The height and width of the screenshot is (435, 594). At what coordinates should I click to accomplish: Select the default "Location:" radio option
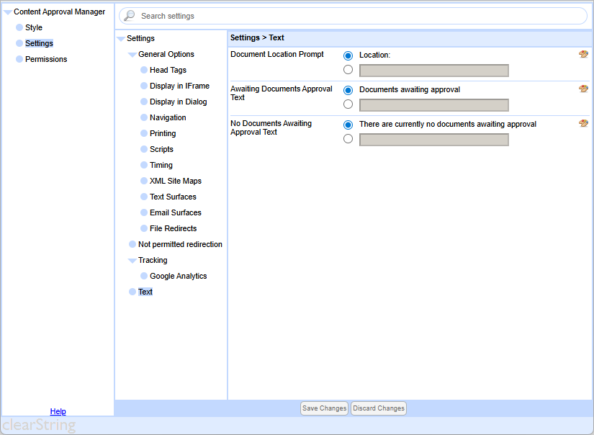click(x=348, y=55)
